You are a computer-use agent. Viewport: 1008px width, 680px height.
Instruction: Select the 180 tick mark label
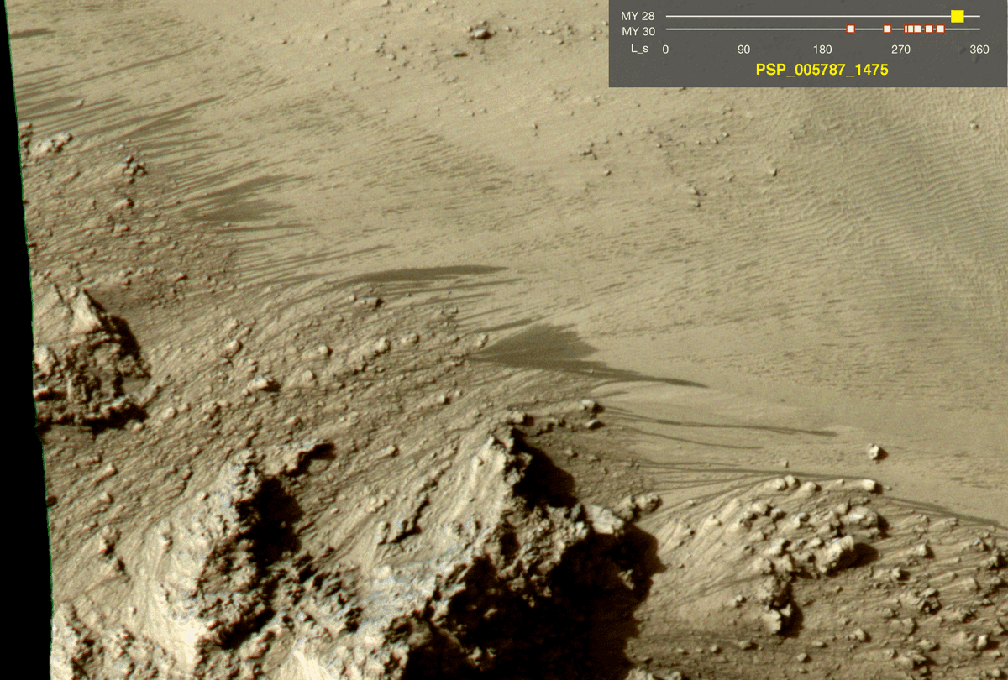pos(820,48)
